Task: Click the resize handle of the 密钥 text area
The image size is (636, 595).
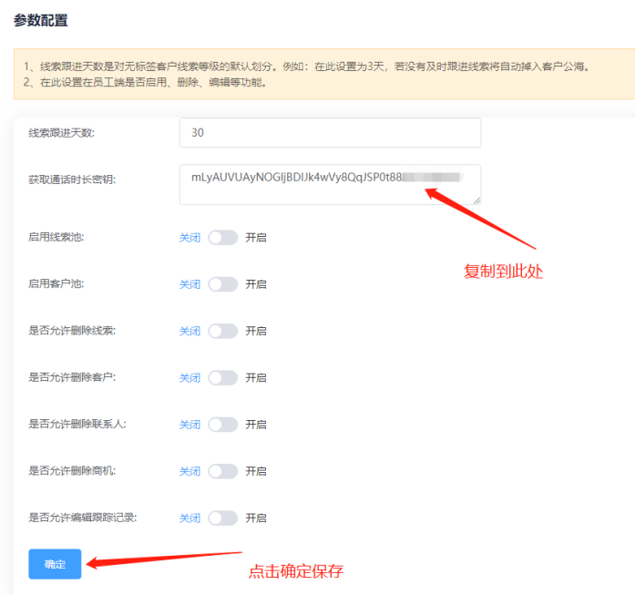Action: 476,200
